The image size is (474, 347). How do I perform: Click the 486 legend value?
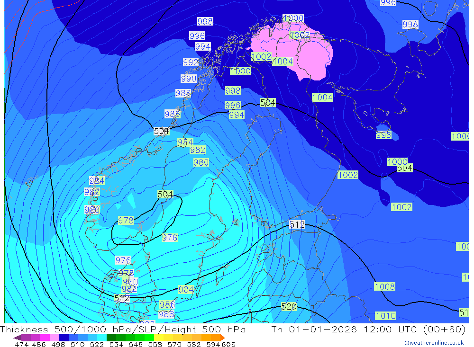(x=39, y=344)
